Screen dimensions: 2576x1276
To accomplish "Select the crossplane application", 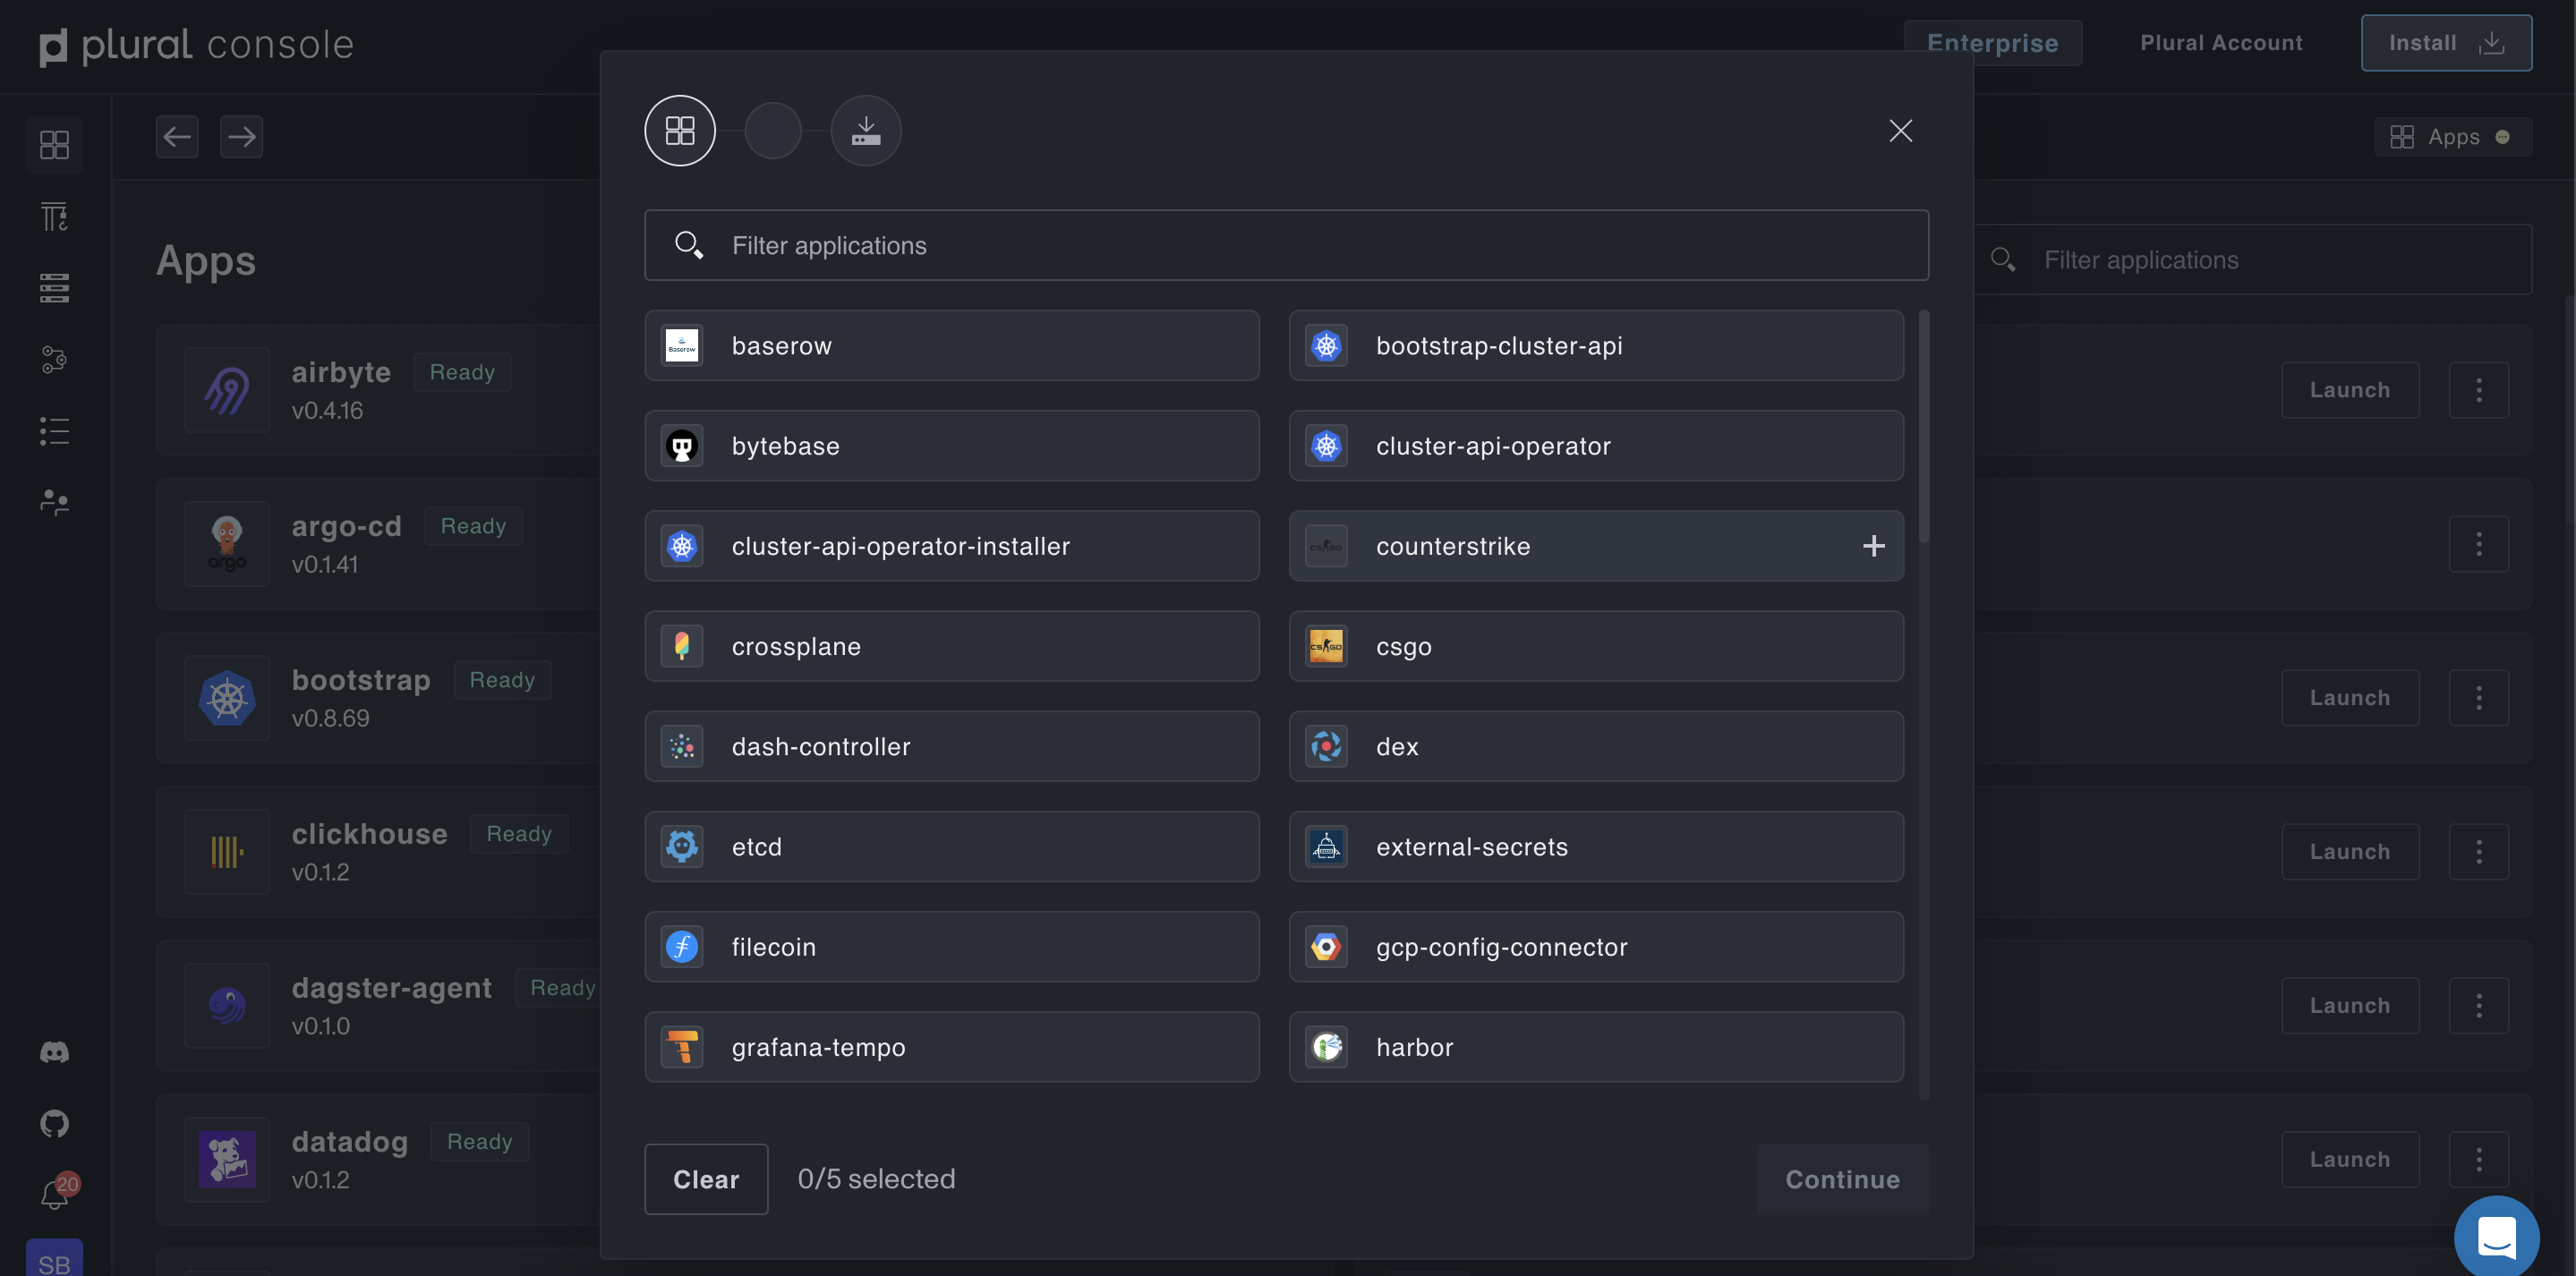I will [951, 646].
